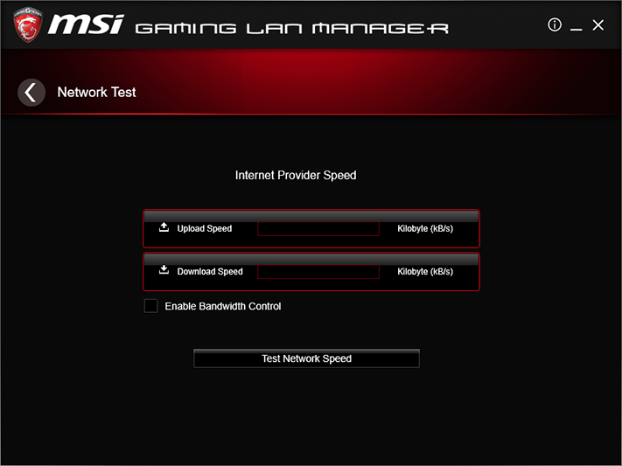
Task: Click Kilobyte (kB/s) unit beside Upload Speed
Action: [425, 228]
